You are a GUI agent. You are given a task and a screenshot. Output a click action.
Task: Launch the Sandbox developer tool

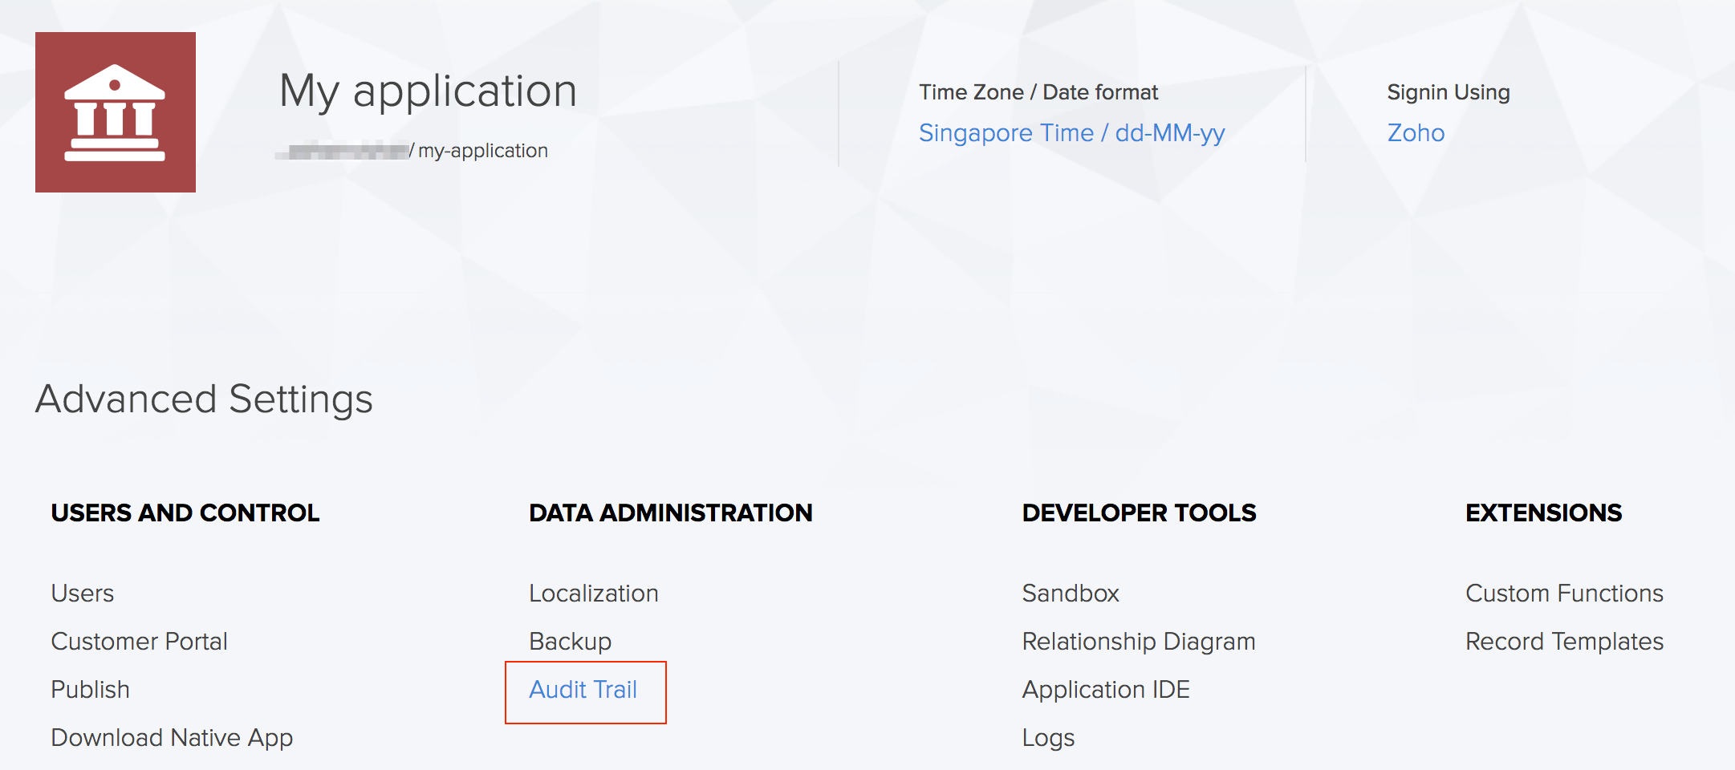coord(1070,593)
